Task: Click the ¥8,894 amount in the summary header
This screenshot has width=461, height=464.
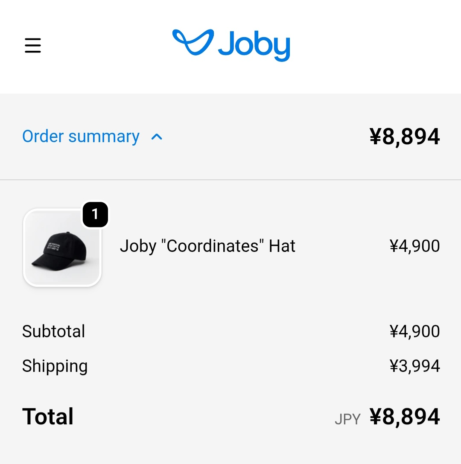Action: [x=404, y=137]
